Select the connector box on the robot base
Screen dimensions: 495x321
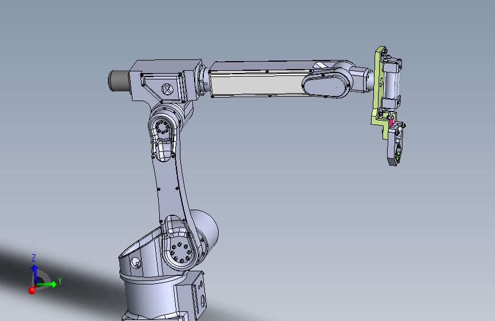(192, 294)
